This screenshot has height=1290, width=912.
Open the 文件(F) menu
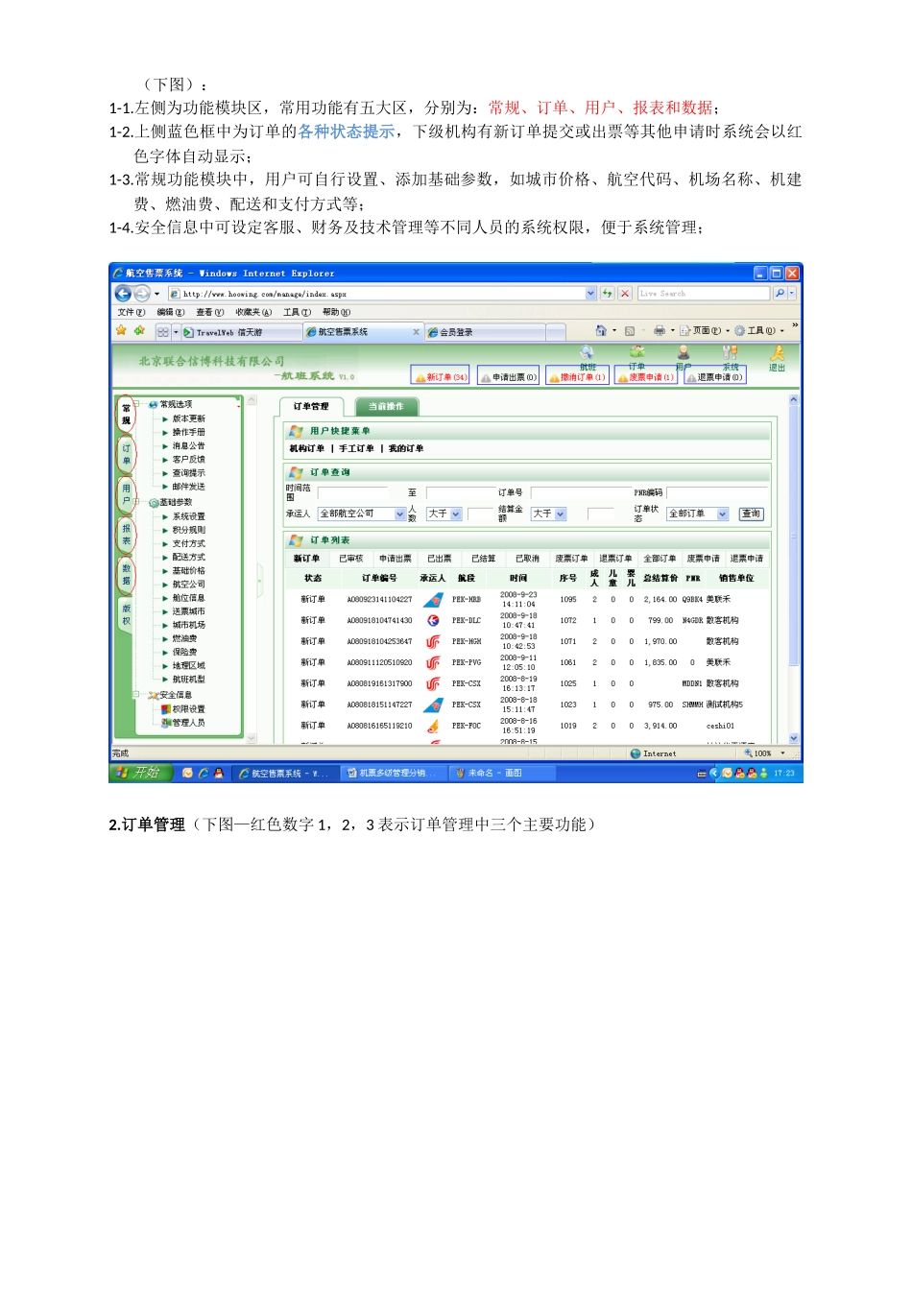[131, 313]
